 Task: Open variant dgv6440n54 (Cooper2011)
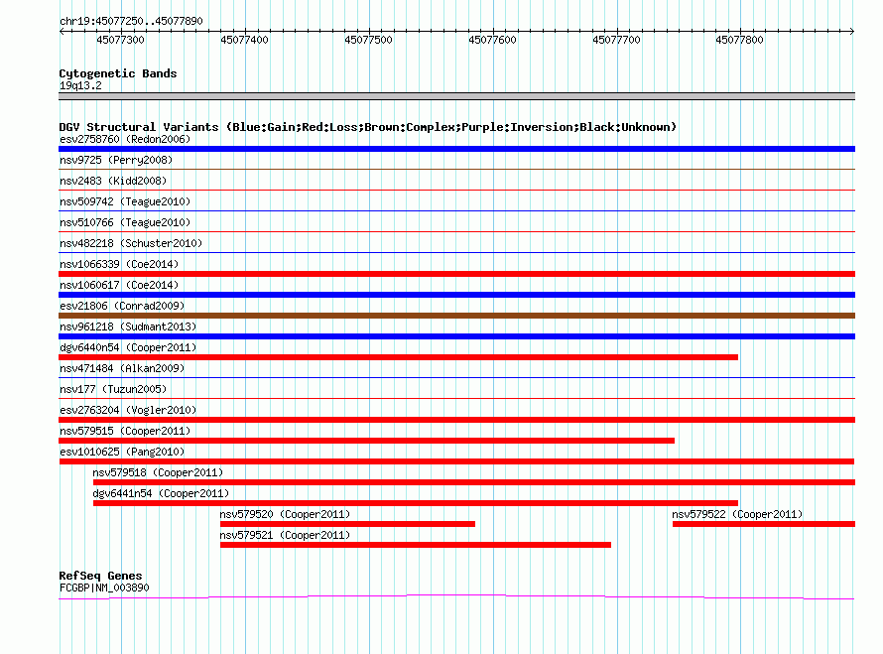click(128, 347)
